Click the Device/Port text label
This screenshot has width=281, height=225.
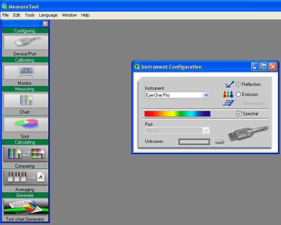click(x=25, y=54)
